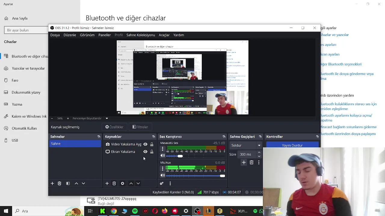Open scene filters icon in Sahneler toolbar

[68, 183]
